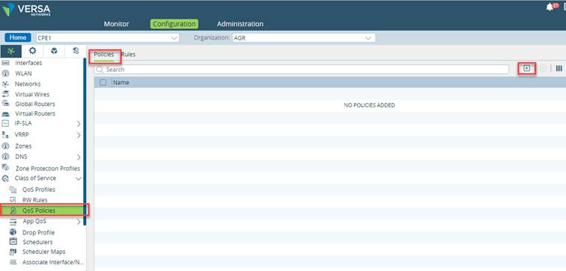This screenshot has height=271, width=566.
Task: Expand the IP-SLA chevron
Action: click(x=79, y=124)
